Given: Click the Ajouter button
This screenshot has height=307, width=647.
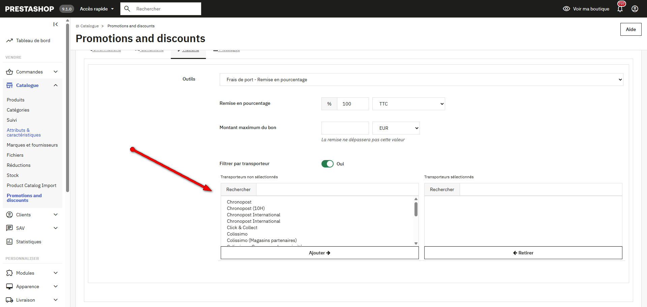Looking at the screenshot, I should pos(319,253).
